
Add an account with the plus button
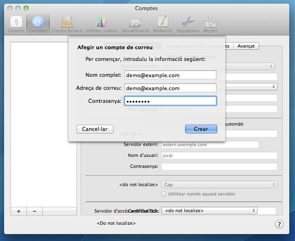tap(19, 211)
